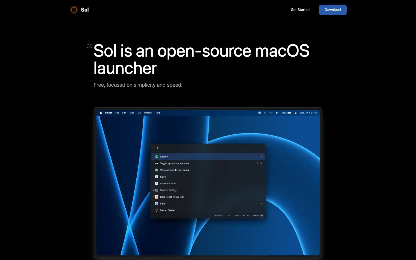
Task: Click the clock-with-lock status icon in the menu bar
Action: 259,113
